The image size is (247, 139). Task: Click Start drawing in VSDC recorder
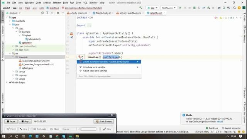(104, 122)
